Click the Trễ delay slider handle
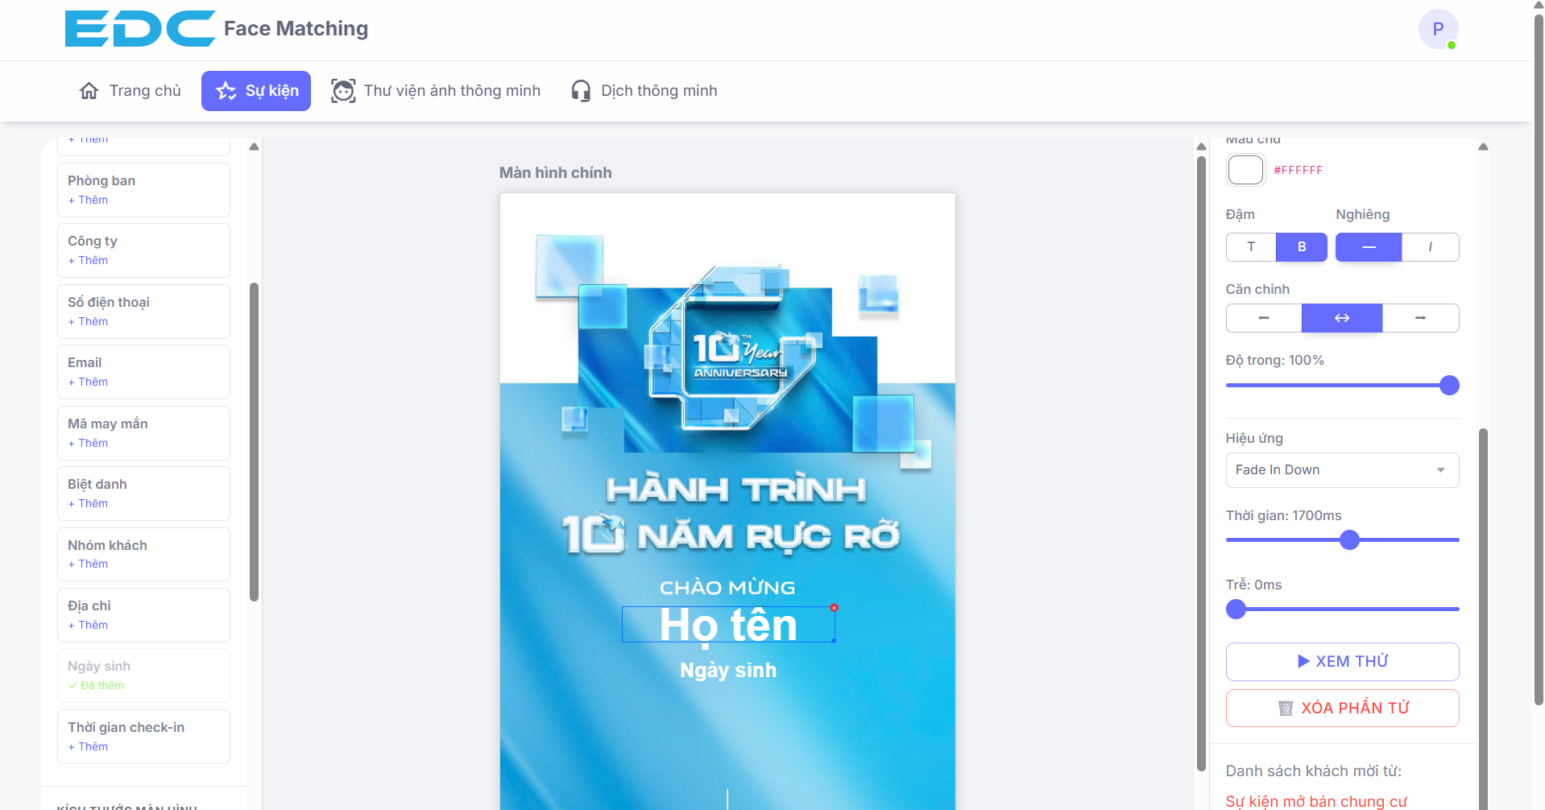The height and width of the screenshot is (810, 1545). pos(1236,610)
